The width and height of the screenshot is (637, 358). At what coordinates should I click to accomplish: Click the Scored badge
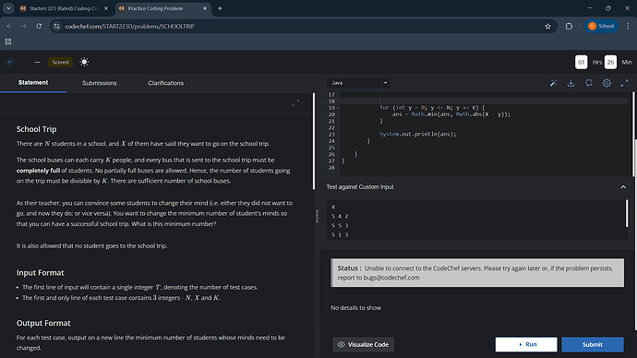(x=60, y=62)
